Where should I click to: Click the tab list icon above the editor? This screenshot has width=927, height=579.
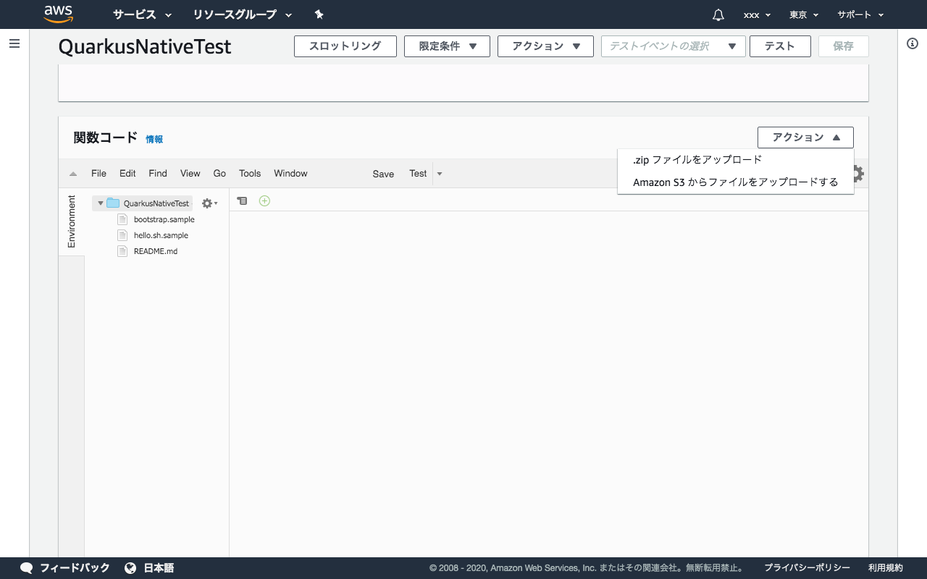pyautogui.click(x=242, y=200)
